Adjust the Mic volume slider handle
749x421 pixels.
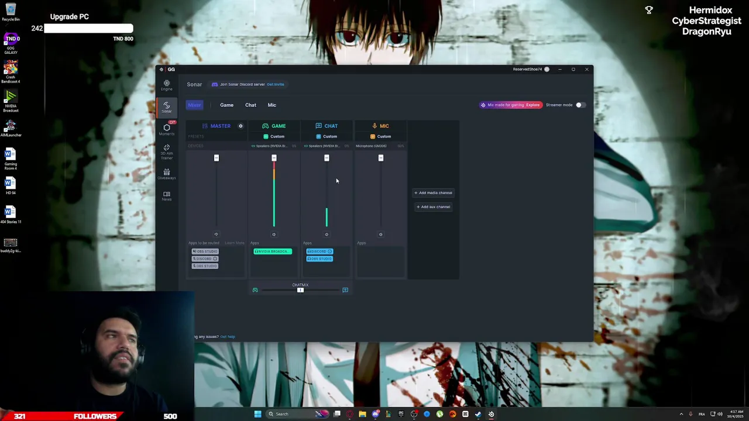380,158
